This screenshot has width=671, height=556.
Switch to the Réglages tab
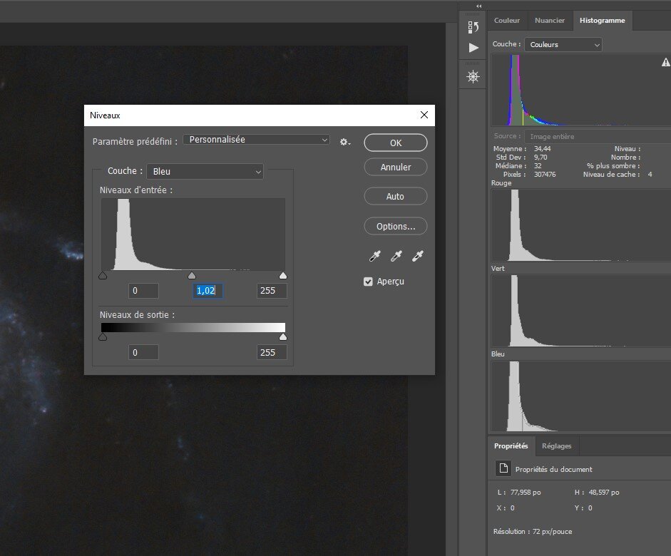[x=556, y=446]
